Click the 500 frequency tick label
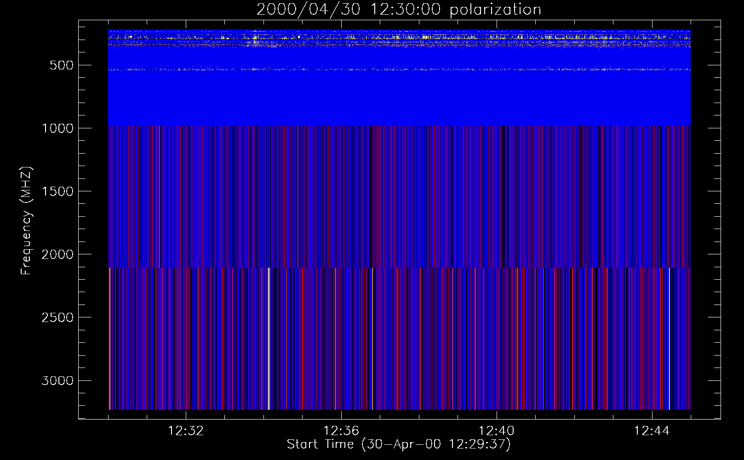Screen dimensions: 744x460 [x=61, y=65]
